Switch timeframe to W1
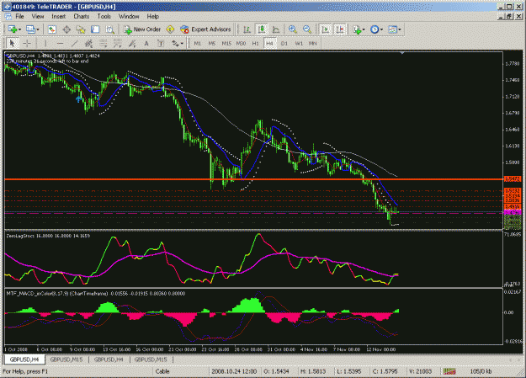Screen dimensions: 526x378 point(299,43)
